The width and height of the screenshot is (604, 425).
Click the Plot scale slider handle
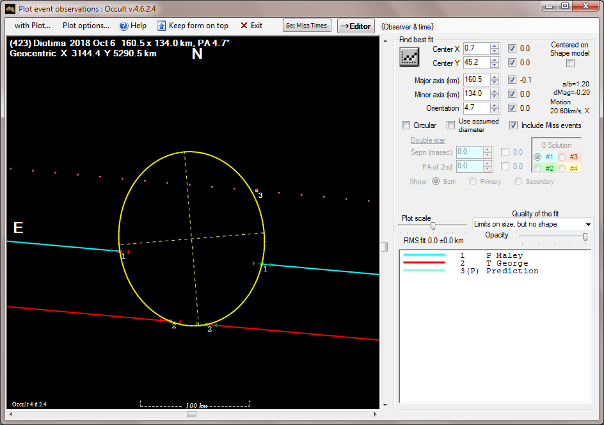[x=433, y=225]
